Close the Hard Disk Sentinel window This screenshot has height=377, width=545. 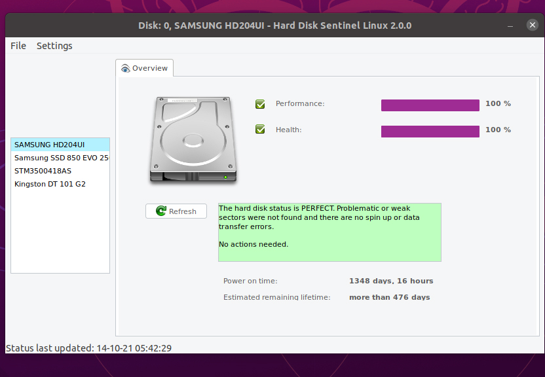(x=532, y=25)
